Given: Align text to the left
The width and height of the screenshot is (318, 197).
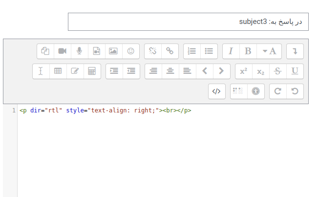Looking at the screenshot, I should (188, 71).
